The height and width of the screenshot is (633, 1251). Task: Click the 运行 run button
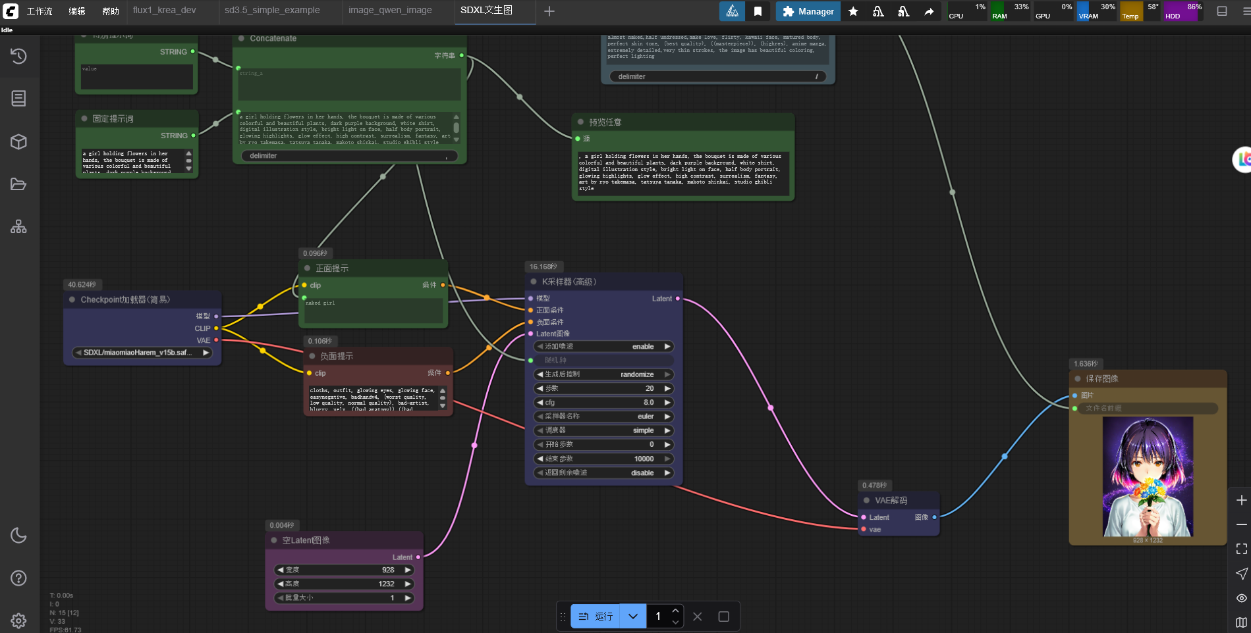point(596,617)
